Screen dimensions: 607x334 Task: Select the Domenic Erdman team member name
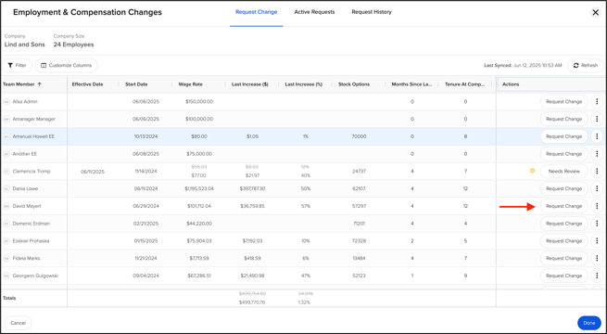point(32,224)
